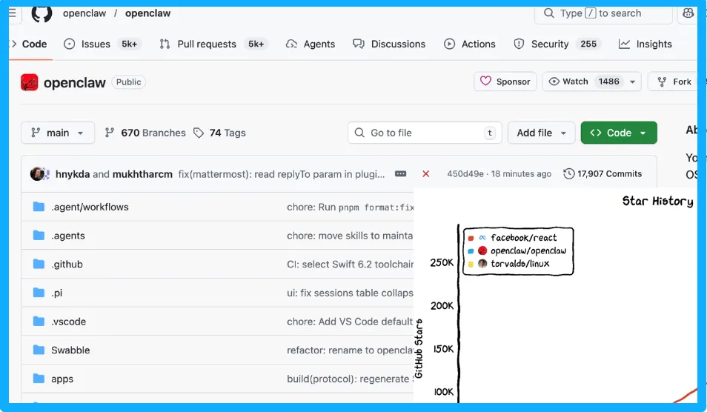Click yellow torvalds/linux legend swatch
707x412 pixels.
tap(471, 264)
